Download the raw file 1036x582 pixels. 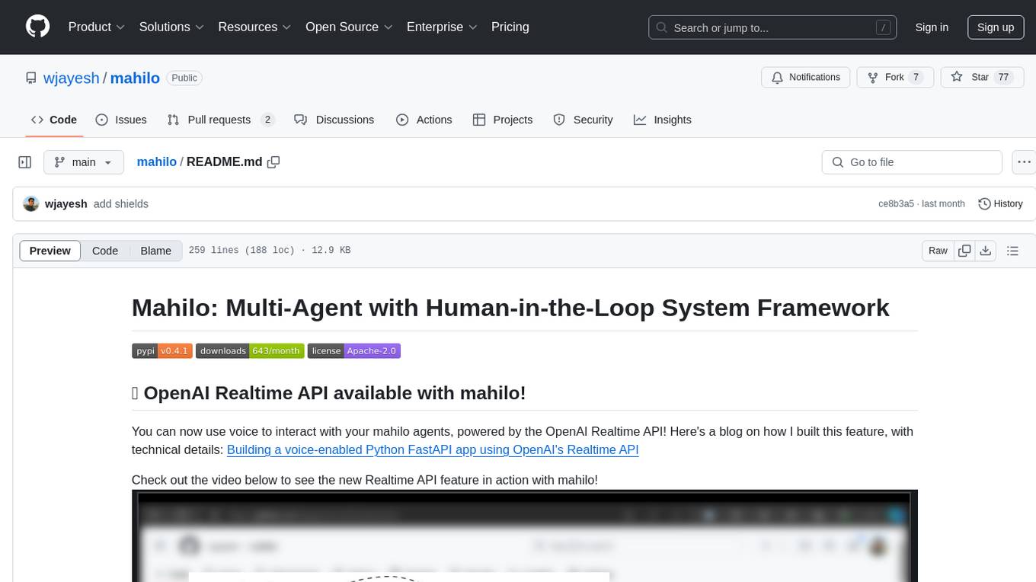point(985,251)
